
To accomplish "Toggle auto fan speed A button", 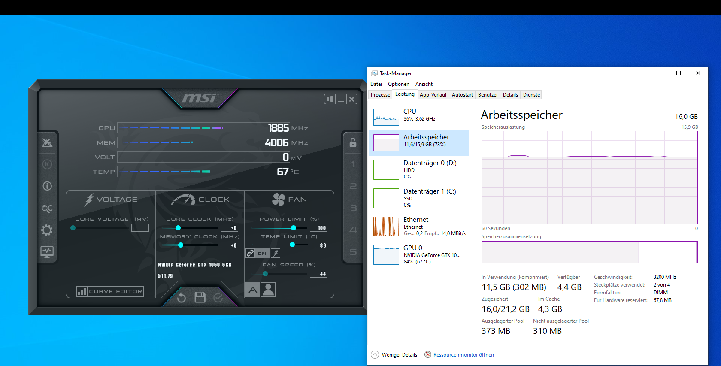I will click(253, 290).
